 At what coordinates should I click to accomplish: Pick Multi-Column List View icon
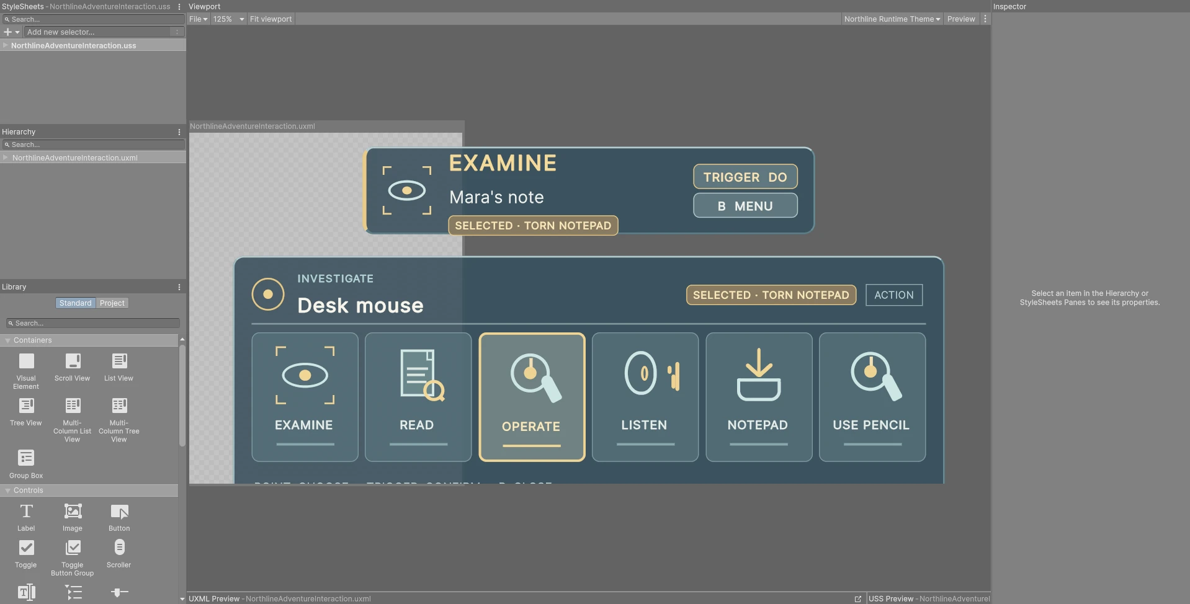point(73,406)
